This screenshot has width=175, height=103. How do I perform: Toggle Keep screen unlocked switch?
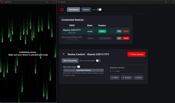point(98,61)
